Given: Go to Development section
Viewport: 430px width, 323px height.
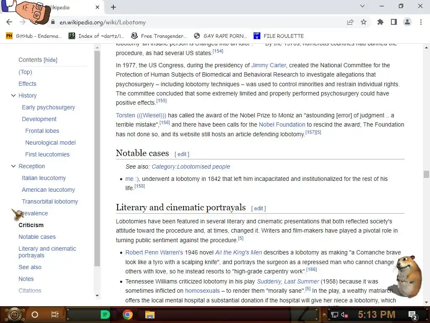Looking at the screenshot, I should click(x=39, y=119).
